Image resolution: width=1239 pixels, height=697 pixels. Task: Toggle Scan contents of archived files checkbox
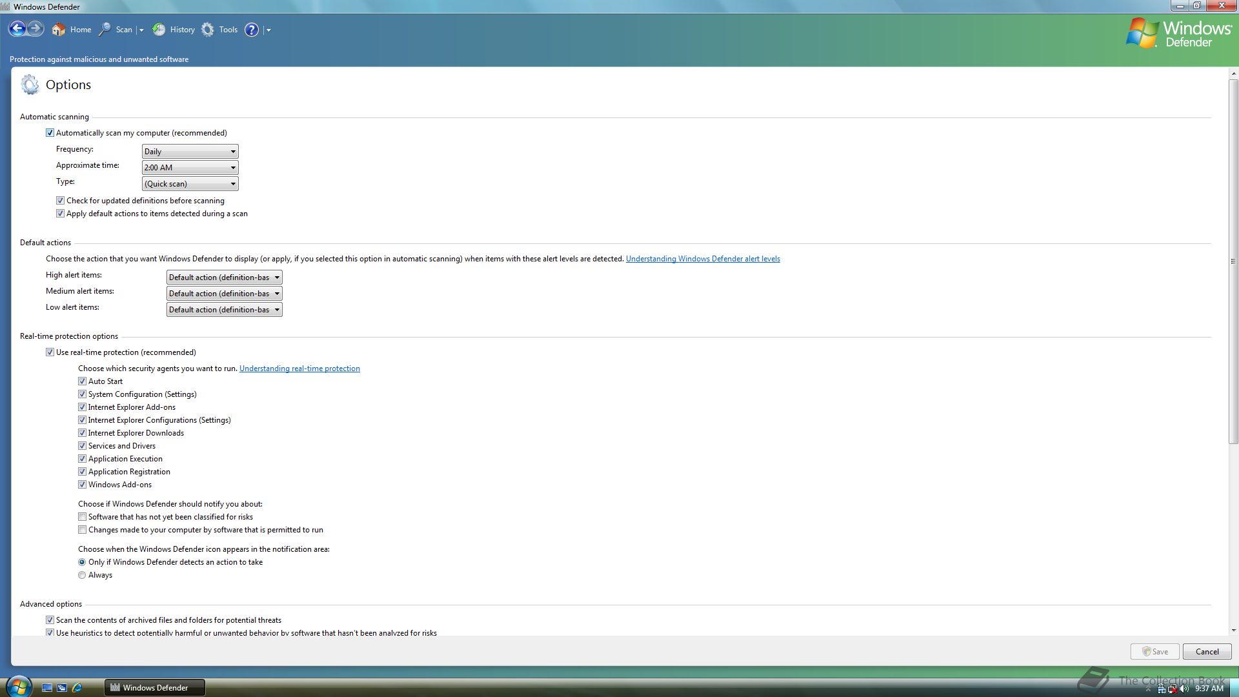tap(50, 620)
